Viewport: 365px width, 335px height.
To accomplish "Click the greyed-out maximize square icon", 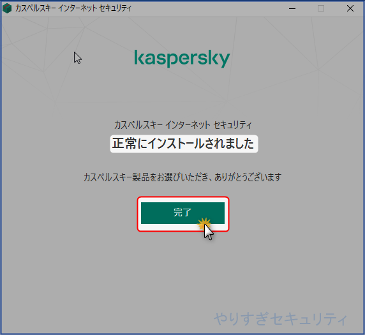I will click(321, 8).
